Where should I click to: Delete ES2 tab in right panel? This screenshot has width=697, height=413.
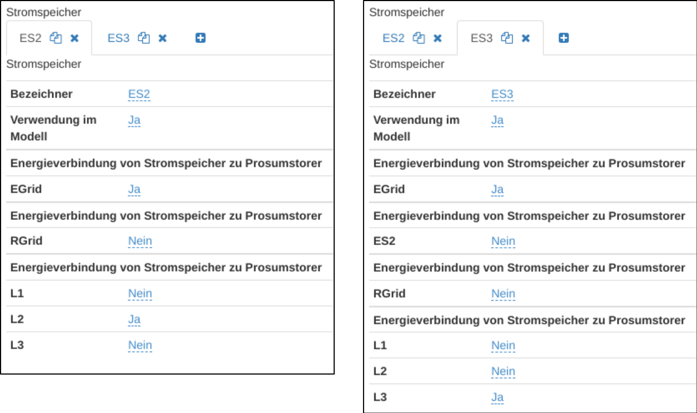point(437,38)
